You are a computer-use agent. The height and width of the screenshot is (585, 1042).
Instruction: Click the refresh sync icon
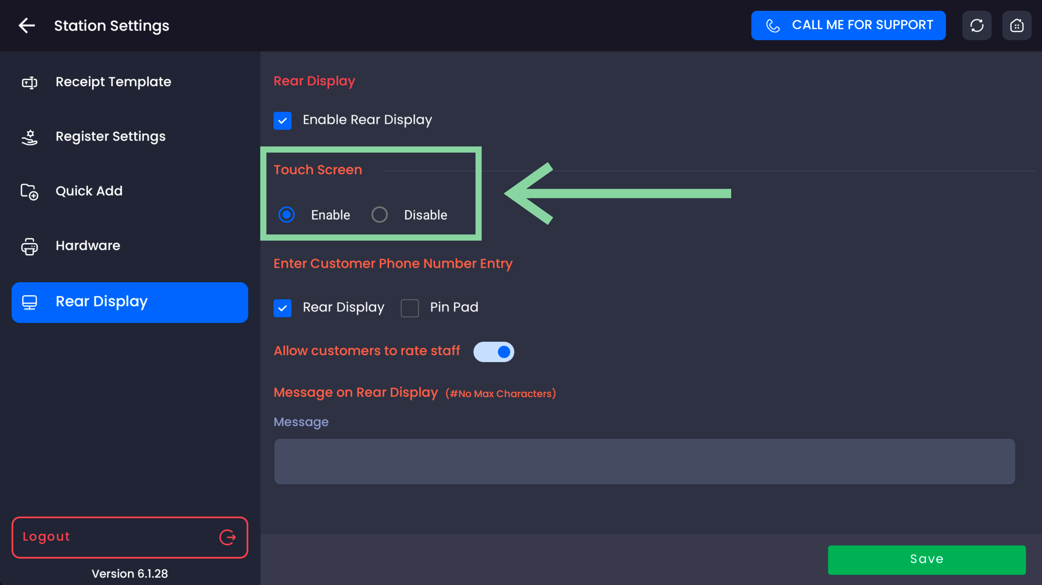pos(976,26)
